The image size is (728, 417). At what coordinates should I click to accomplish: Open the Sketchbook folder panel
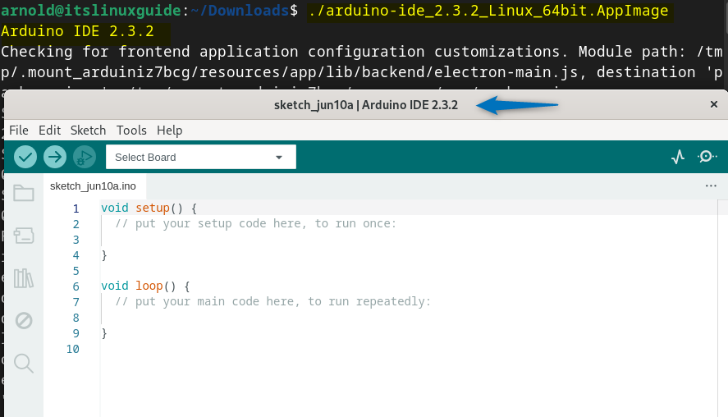pos(24,193)
